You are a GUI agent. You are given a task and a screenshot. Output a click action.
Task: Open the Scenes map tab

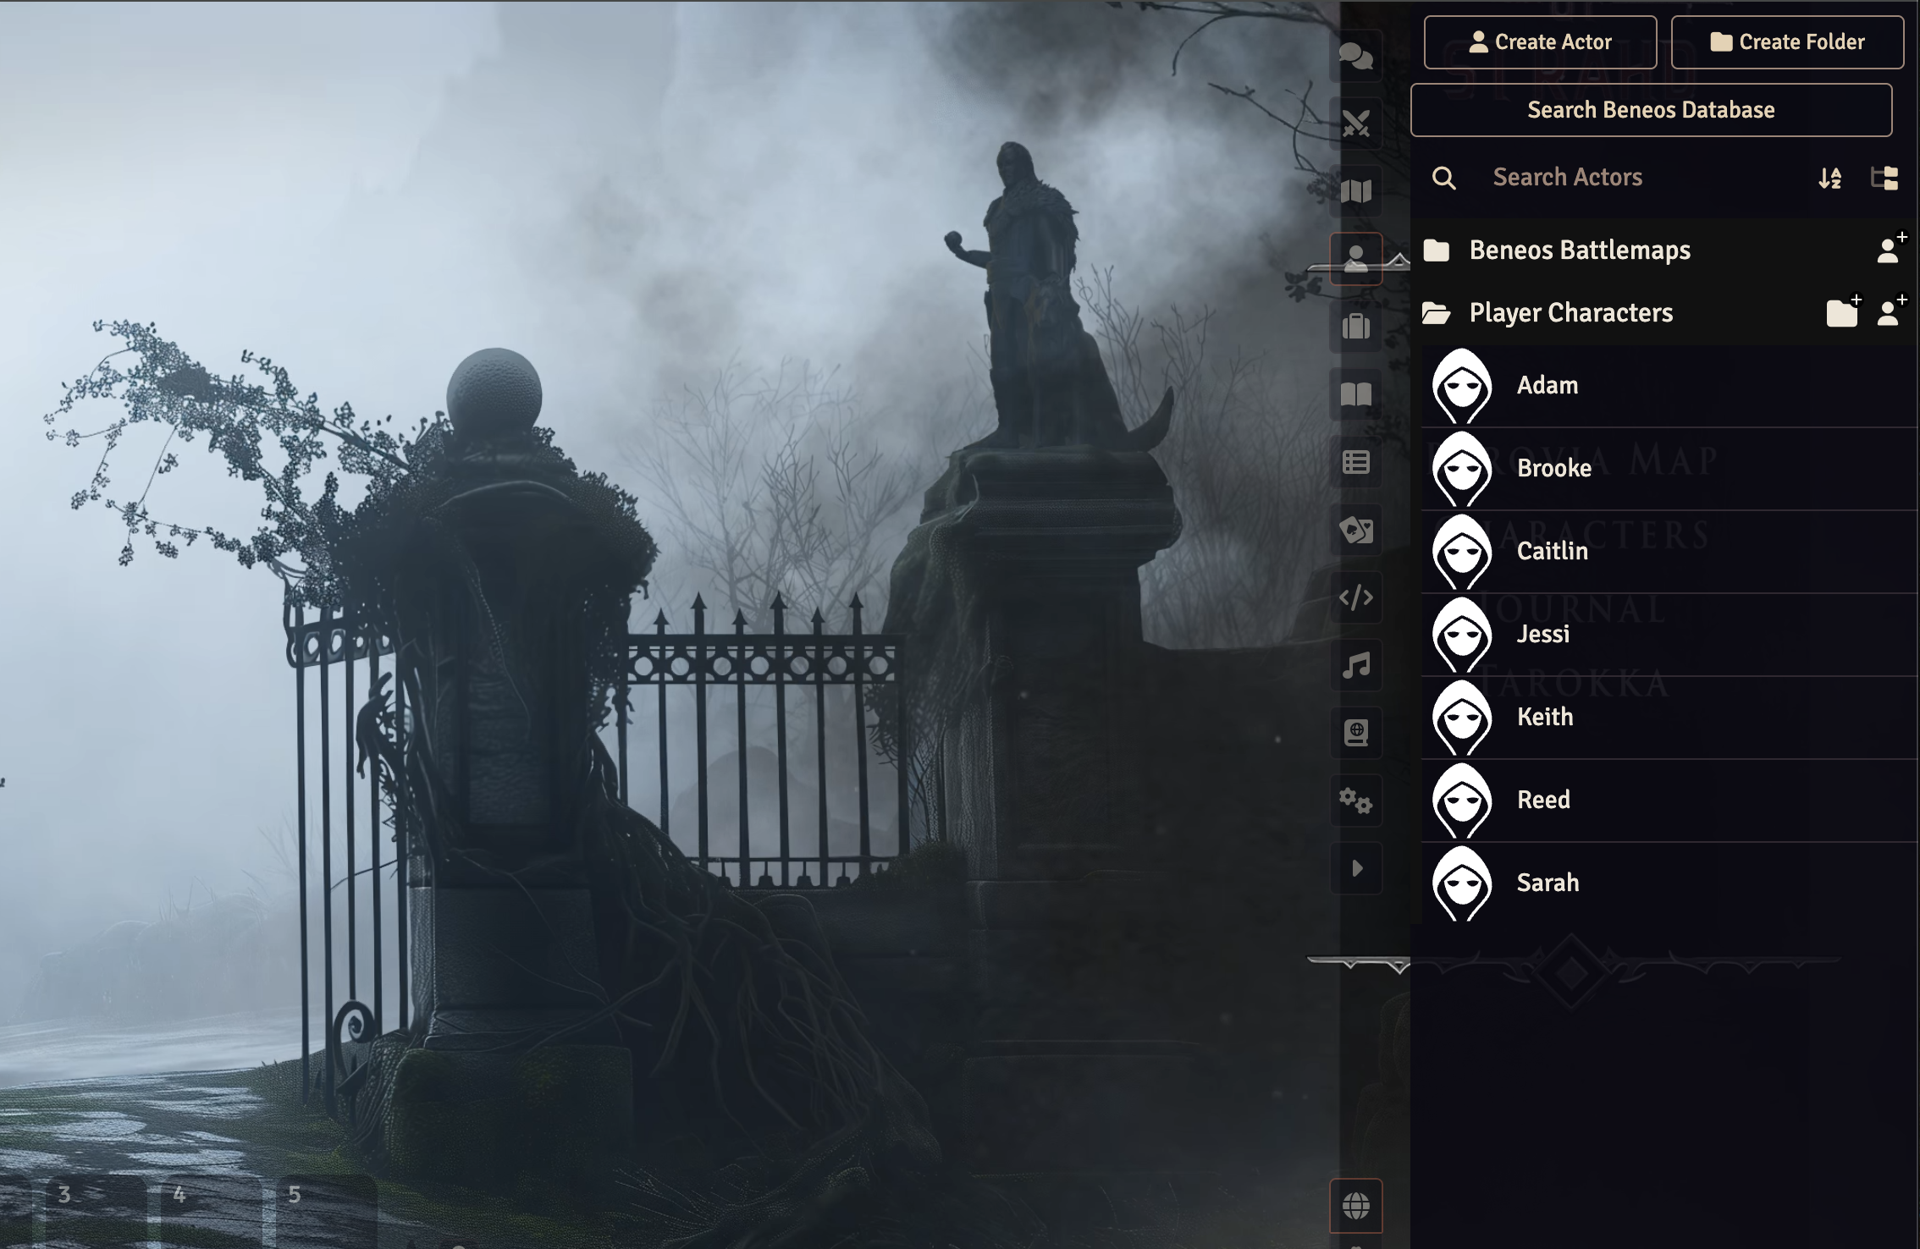point(1355,191)
